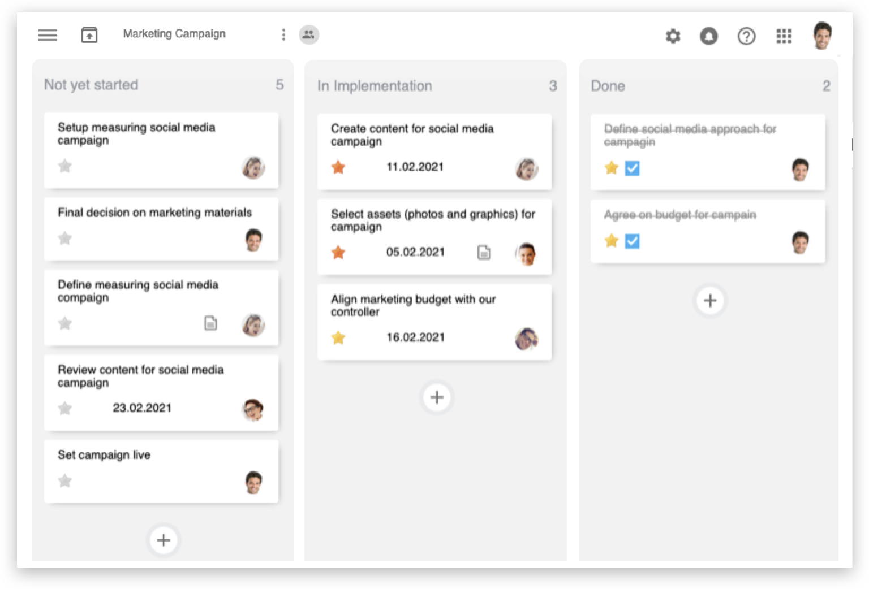Image resolution: width=869 pixels, height=589 pixels.
Task: Add a card to Not yet started
Action: 164,540
